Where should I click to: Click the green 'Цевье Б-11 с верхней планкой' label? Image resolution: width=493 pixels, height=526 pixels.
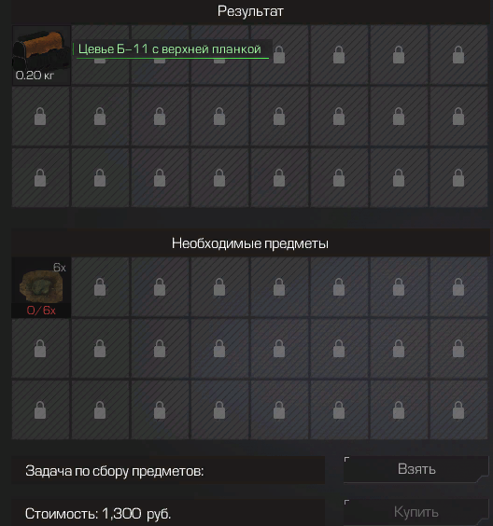tap(170, 49)
